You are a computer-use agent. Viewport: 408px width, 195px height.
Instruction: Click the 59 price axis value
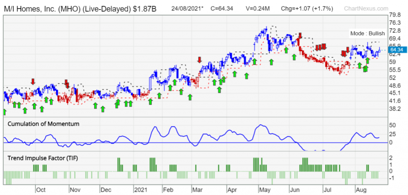pos(392,62)
